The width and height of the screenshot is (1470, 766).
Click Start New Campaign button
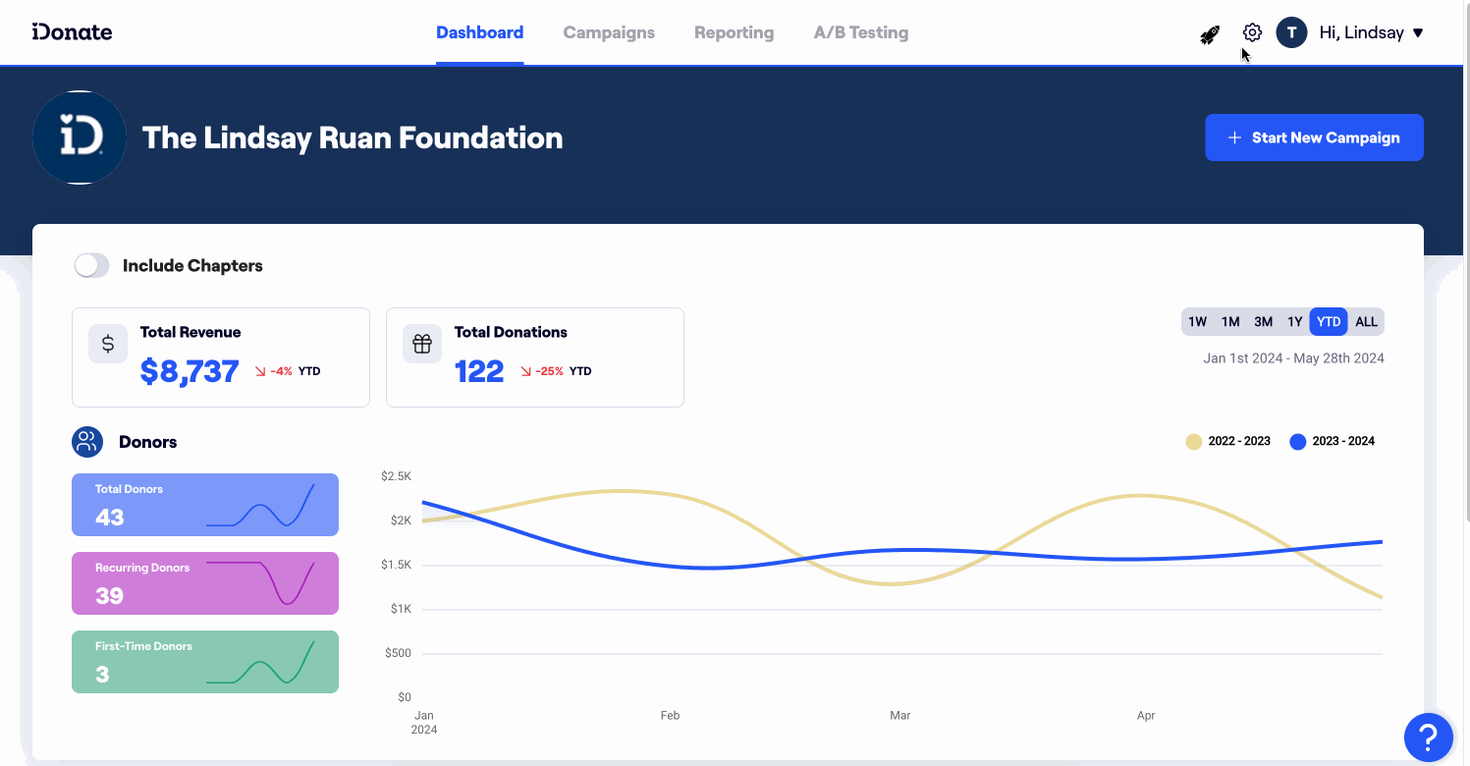(x=1314, y=137)
